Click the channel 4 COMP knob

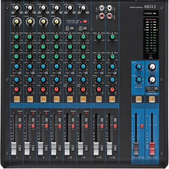(57, 22)
